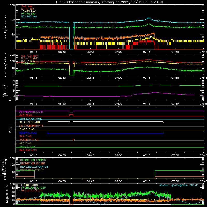Click the FRONT_RATIO legend label
The width and height of the screenshot is (207, 207).
tap(29, 185)
